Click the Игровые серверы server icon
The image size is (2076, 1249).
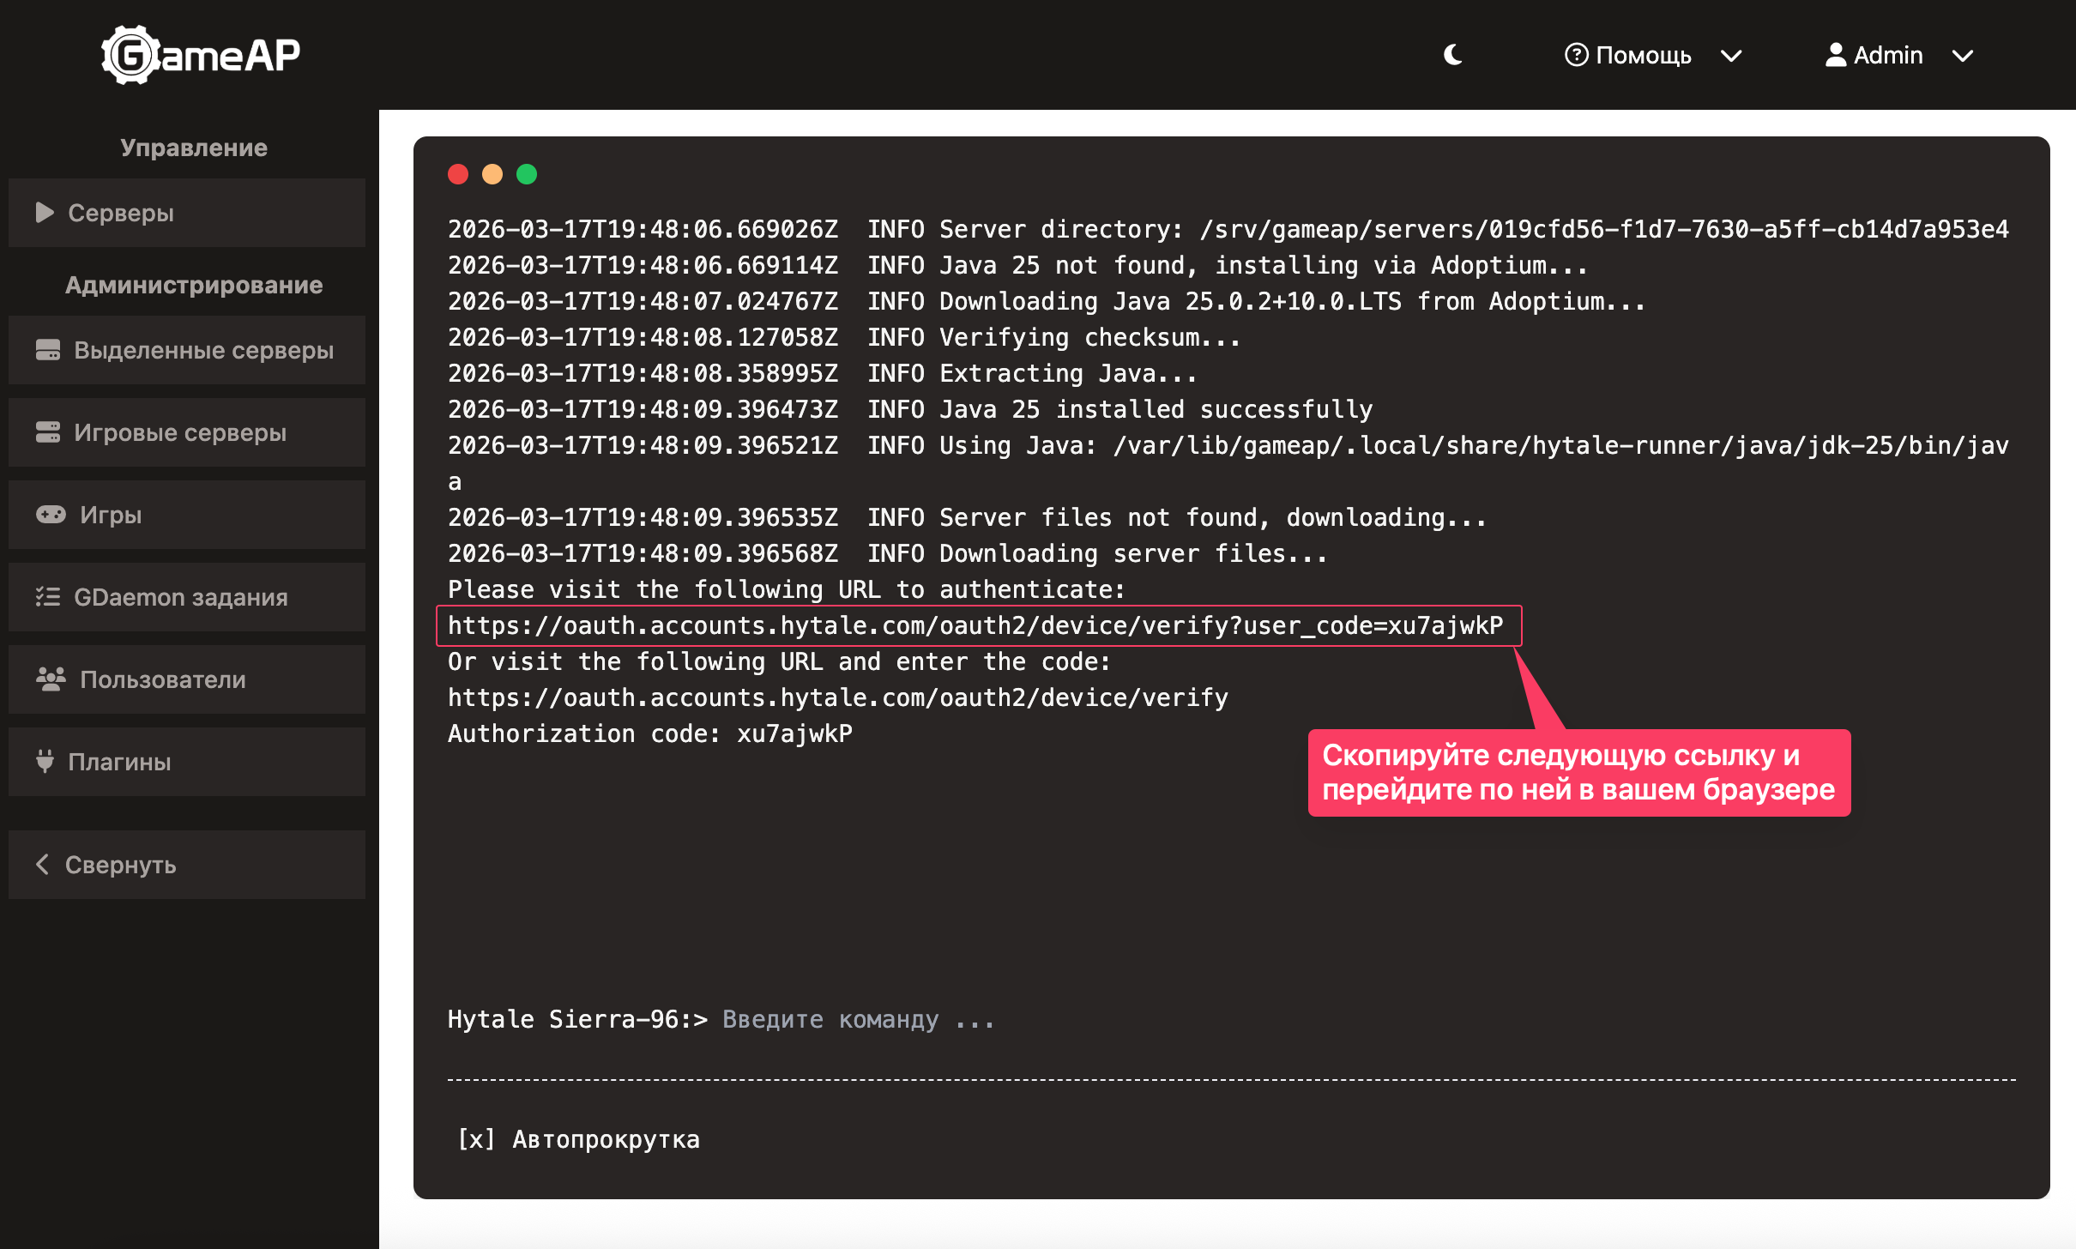pyautogui.click(x=48, y=432)
